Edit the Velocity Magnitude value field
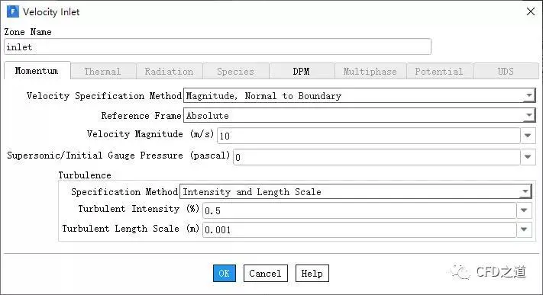The width and height of the screenshot is (543, 295). point(368,136)
